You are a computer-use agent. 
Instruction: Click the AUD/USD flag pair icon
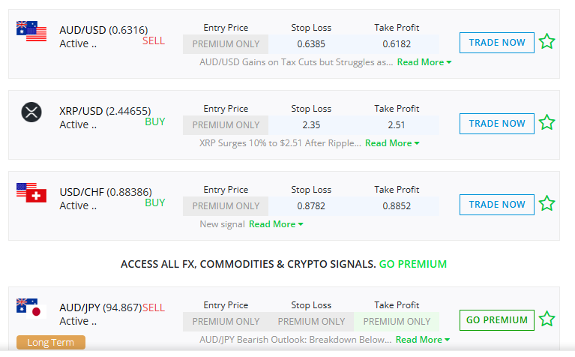click(x=31, y=31)
